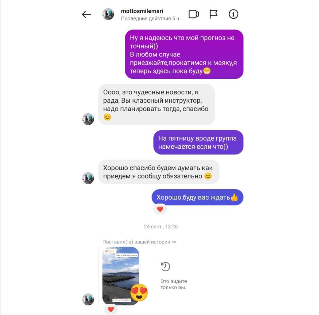Select the heart-eyes emoji on the story reply
The height and width of the screenshot is (315, 319).
[139, 292]
